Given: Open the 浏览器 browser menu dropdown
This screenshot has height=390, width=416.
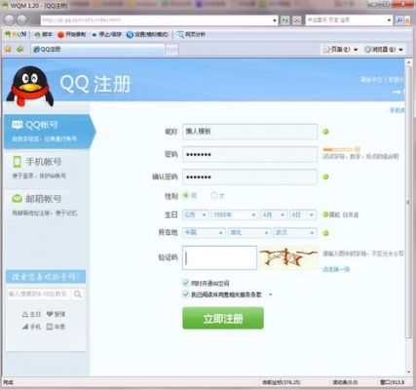Looking at the screenshot, I should (x=384, y=50).
